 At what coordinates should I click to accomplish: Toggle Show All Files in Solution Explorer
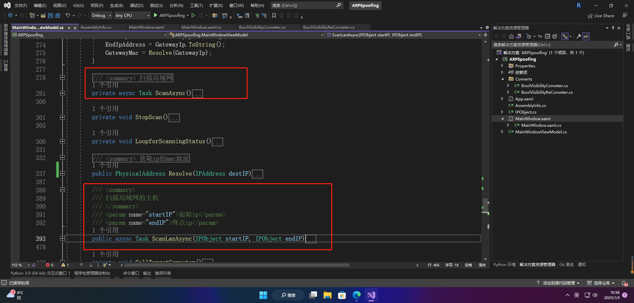(x=555, y=36)
